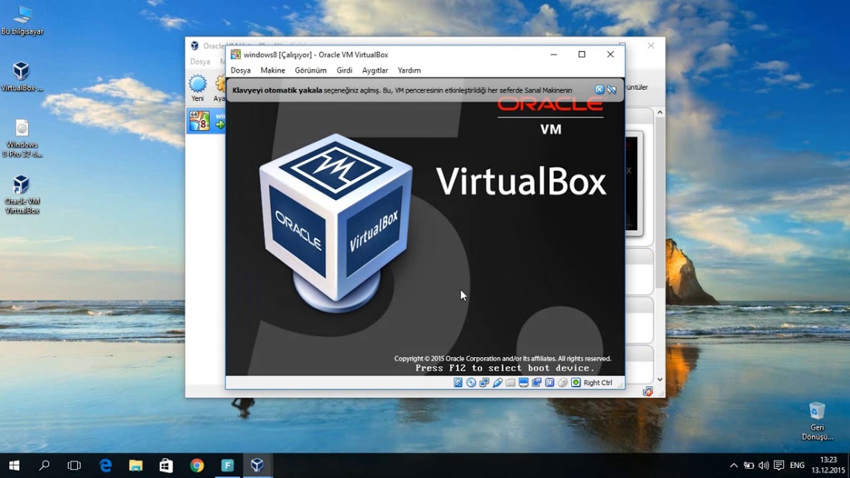The width and height of the screenshot is (850, 478).
Task: Click the VirtualBox title icon in Manager window
Action: click(195, 46)
